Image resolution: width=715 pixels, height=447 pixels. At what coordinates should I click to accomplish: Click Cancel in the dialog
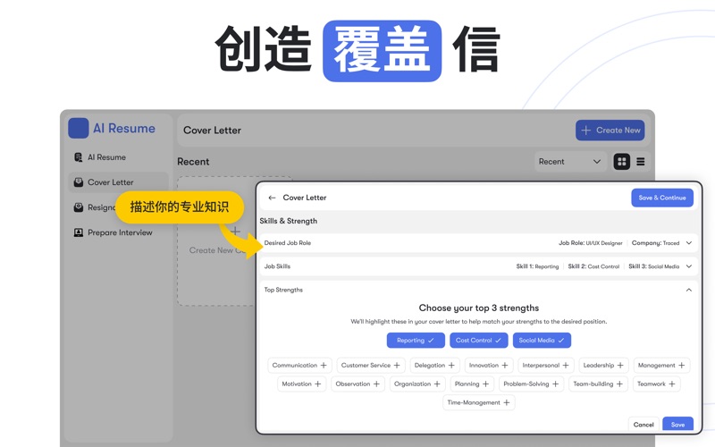click(643, 424)
